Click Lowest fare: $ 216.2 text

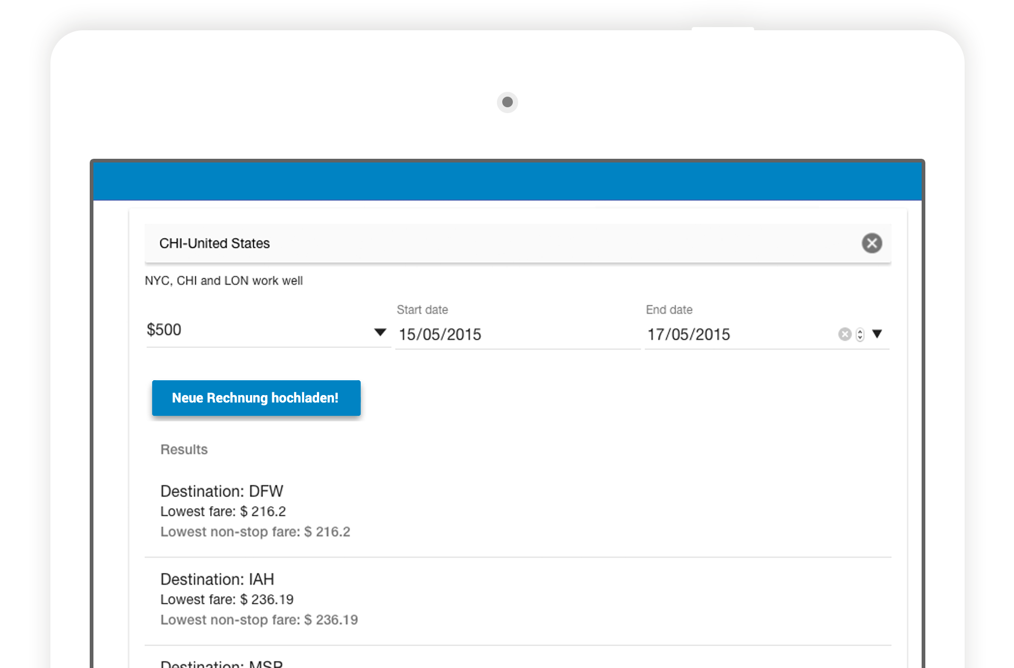[x=223, y=511]
